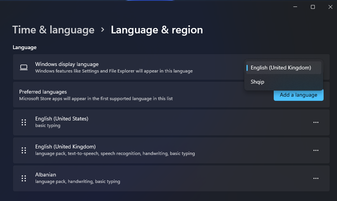Click English (United Kingdom) features text with text-to-speech
The width and height of the screenshot is (337, 201).
[x=115, y=153]
